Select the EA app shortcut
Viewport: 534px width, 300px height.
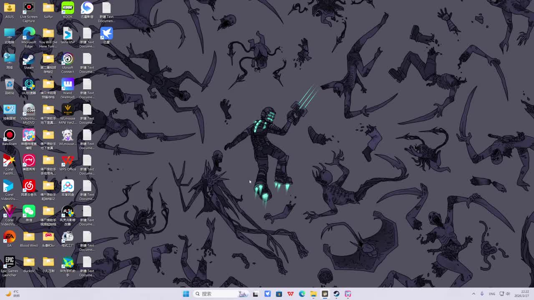coord(9,239)
